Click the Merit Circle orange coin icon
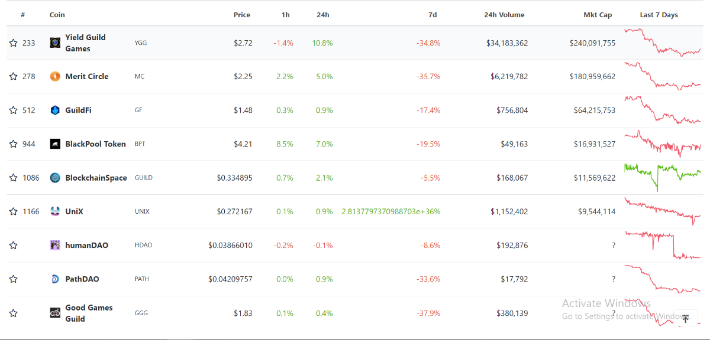Image resolution: width=710 pixels, height=340 pixels. (x=55, y=76)
